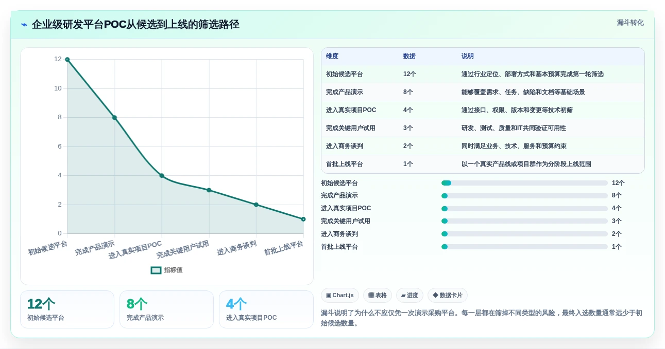The height and width of the screenshot is (349, 665).
Task: Click table cell 完成产品演示
Action: click(345, 92)
